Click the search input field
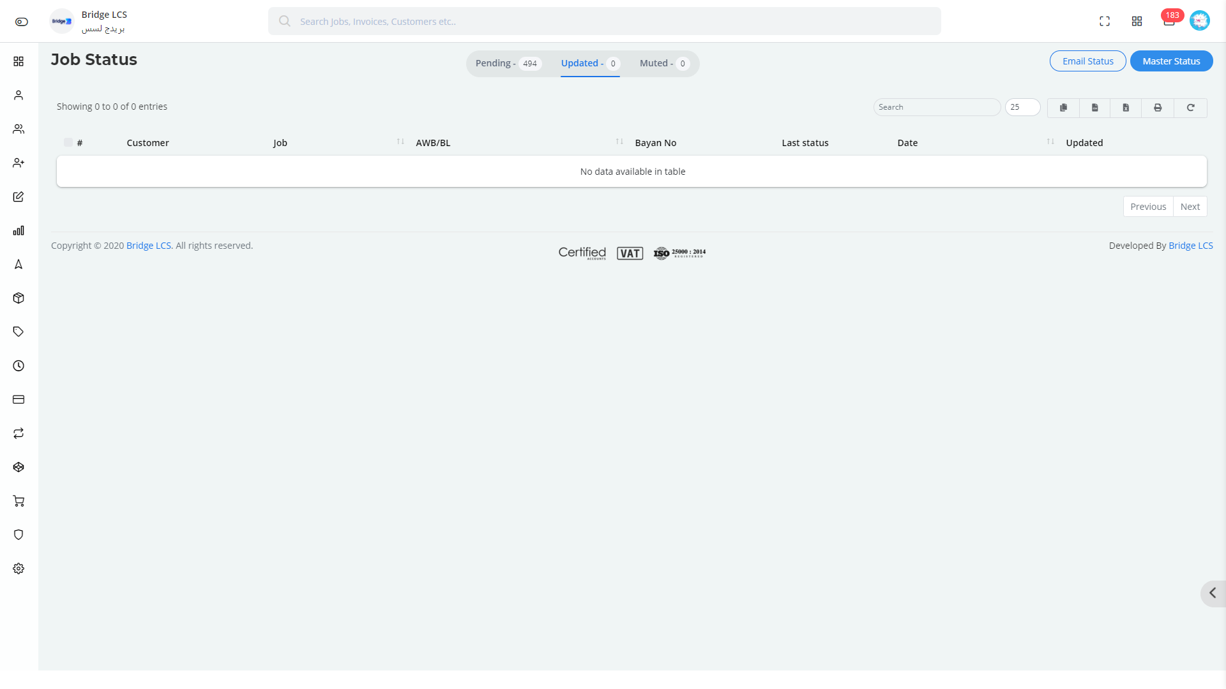 936,107
